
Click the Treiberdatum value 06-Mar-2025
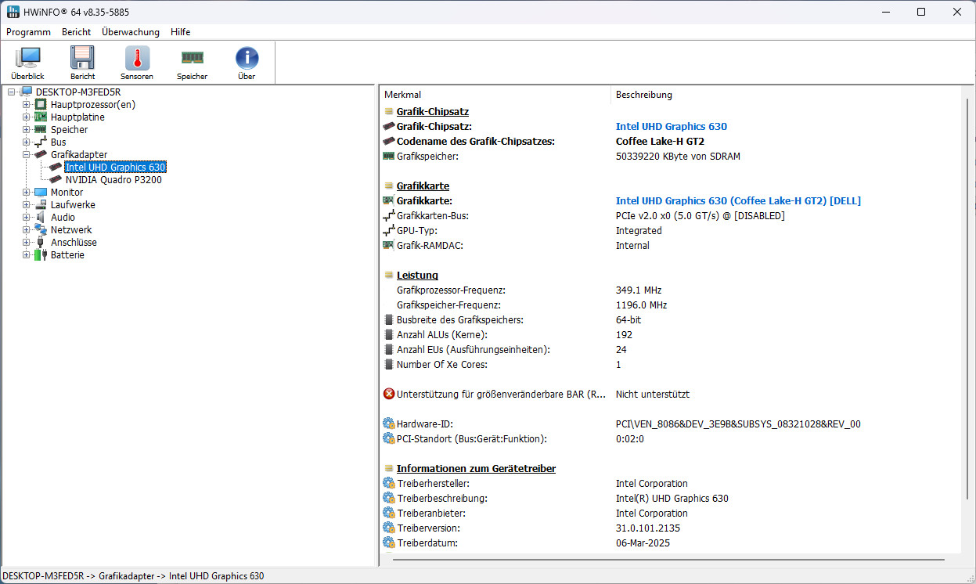[643, 543]
